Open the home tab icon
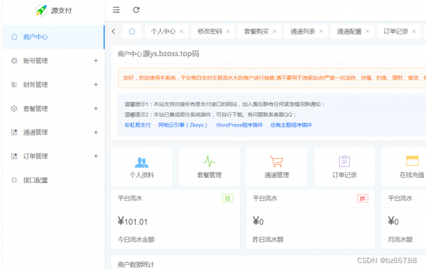Screen dimensions: 426x269 132,32
